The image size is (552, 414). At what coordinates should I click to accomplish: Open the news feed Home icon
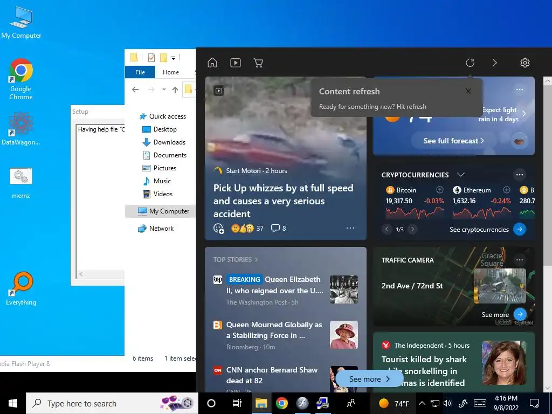(x=212, y=63)
